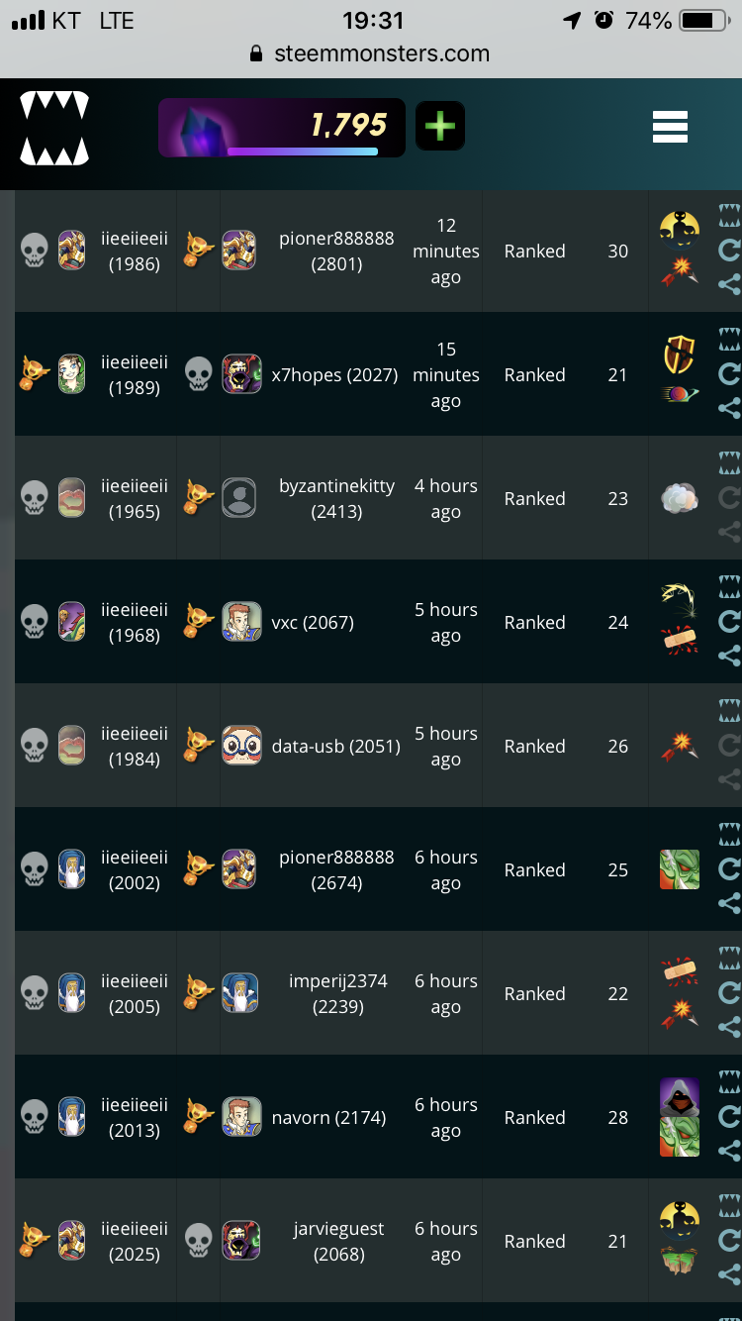Share the battle against x7hopes

[729, 407]
